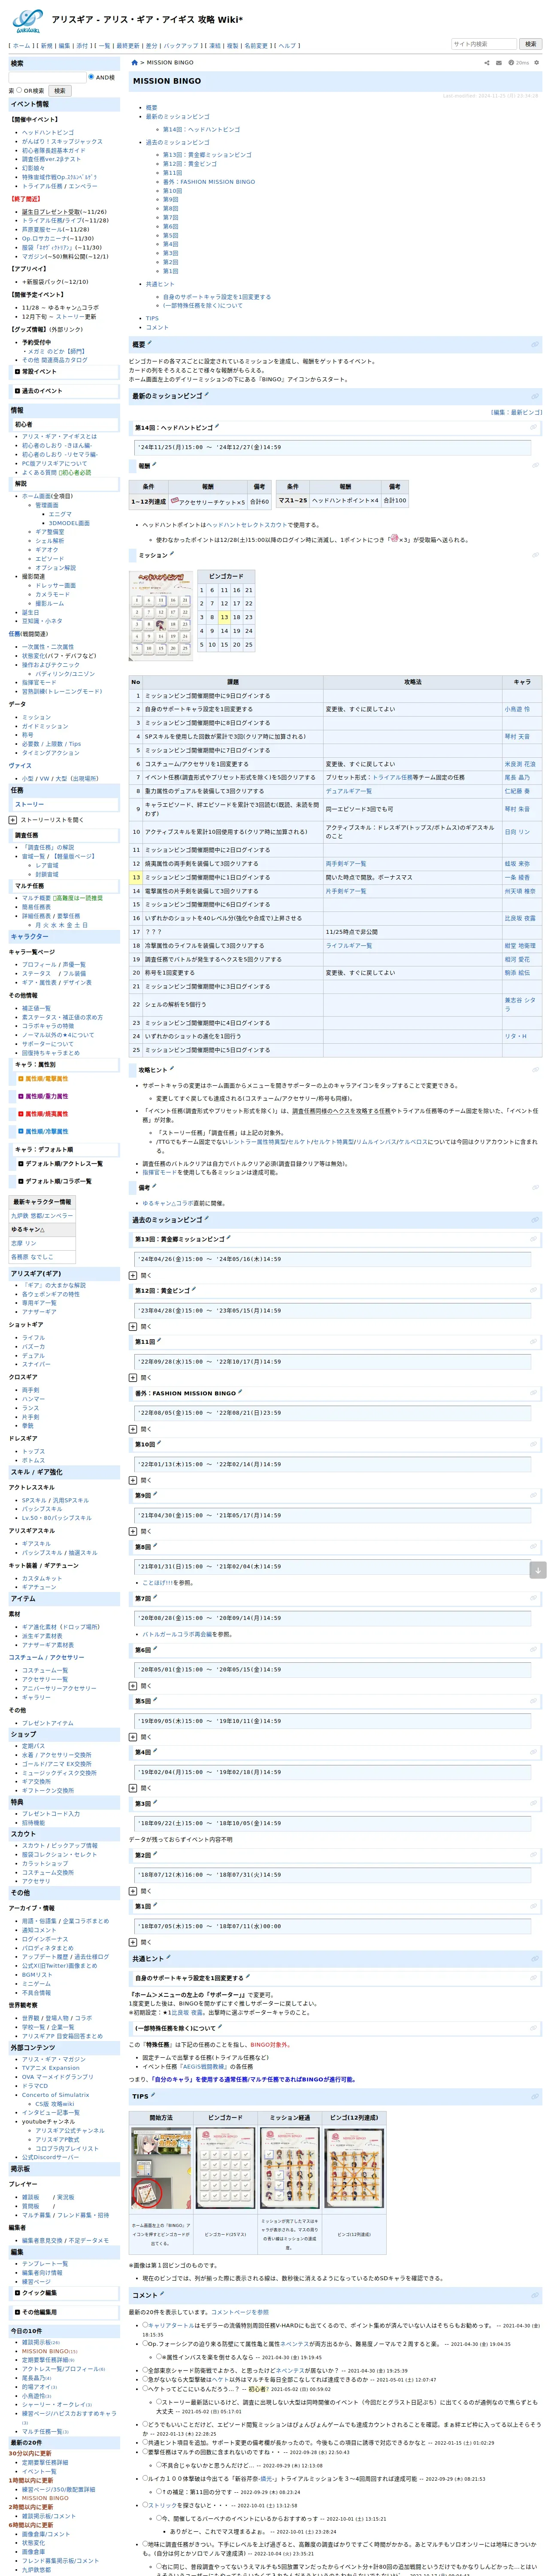Open the 添付 menu item
Screen dimensions: 551x2576
[x=82, y=45]
